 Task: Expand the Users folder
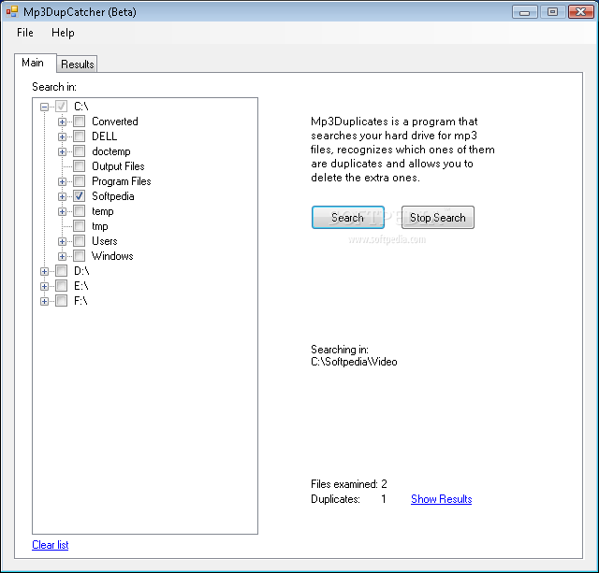[63, 241]
